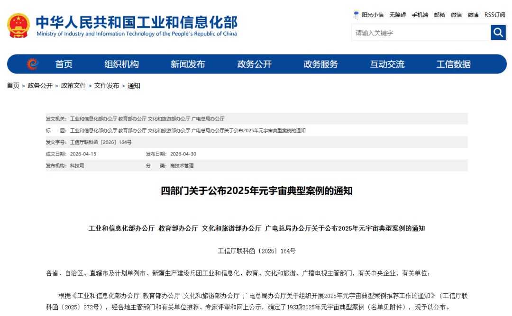Go to 通知 in the breadcrumb

tap(134, 86)
